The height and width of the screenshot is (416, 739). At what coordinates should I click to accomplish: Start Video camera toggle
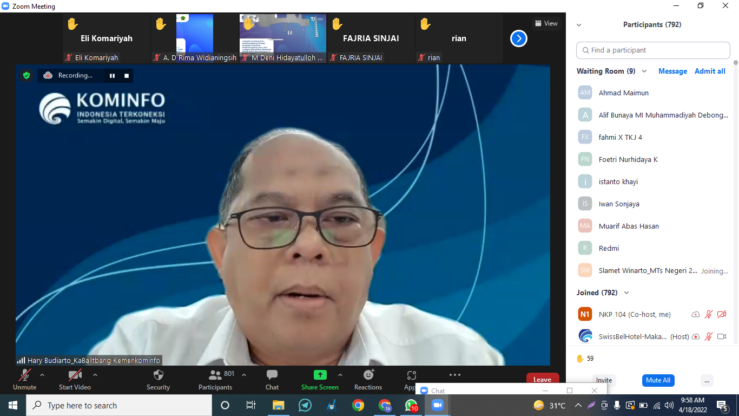click(75, 375)
